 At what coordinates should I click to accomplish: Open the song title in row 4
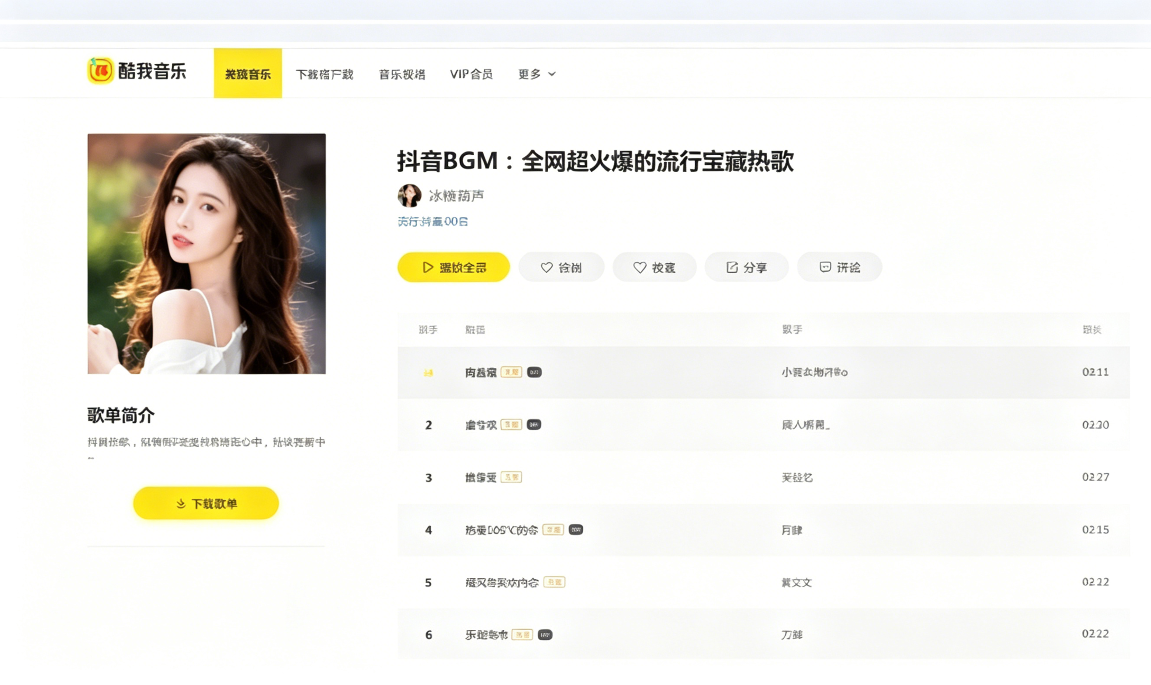pyautogui.click(x=501, y=530)
